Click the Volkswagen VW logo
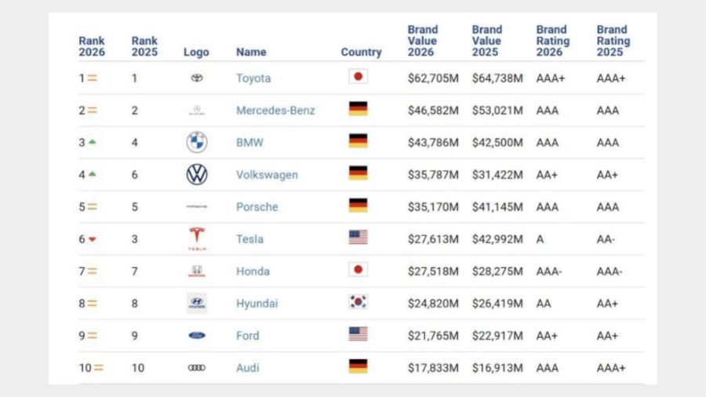 point(197,174)
